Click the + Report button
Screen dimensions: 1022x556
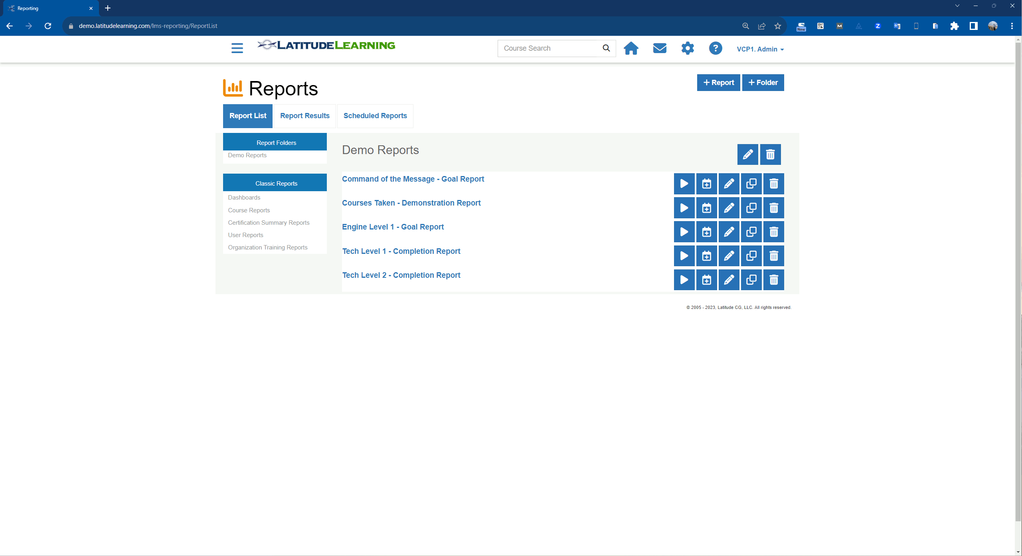(718, 83)
